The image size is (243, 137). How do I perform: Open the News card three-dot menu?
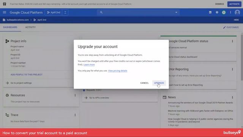click(x=232, y=97)
